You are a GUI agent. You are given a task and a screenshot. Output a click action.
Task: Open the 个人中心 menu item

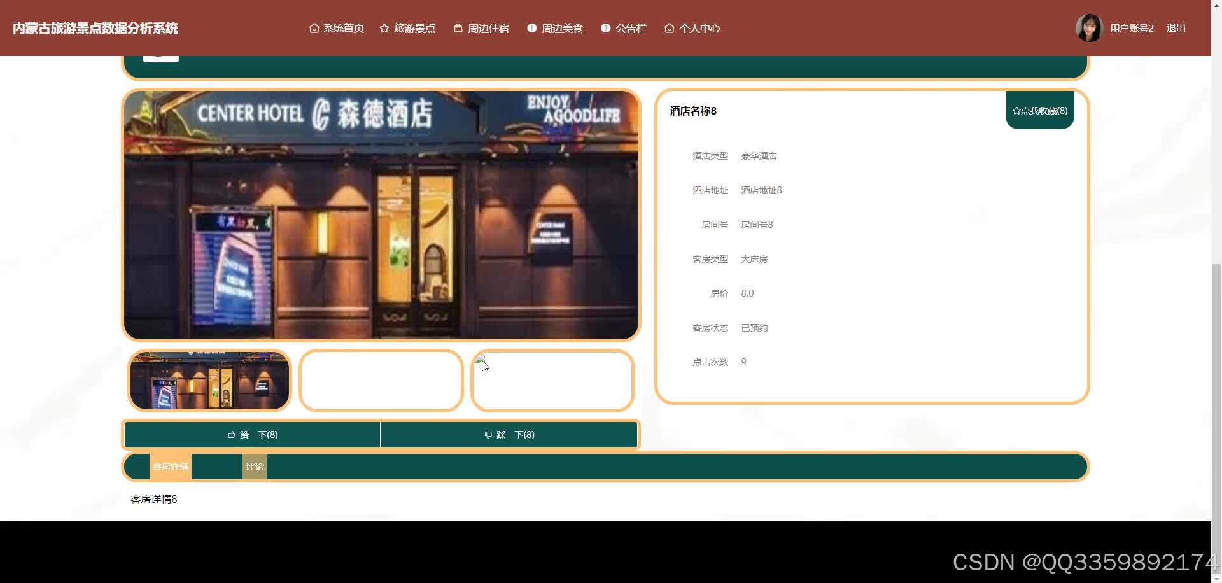coord(692,28)
